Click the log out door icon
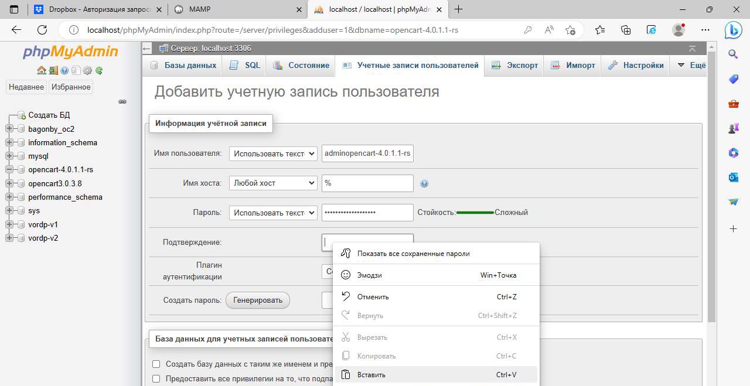 coord(53,71)
